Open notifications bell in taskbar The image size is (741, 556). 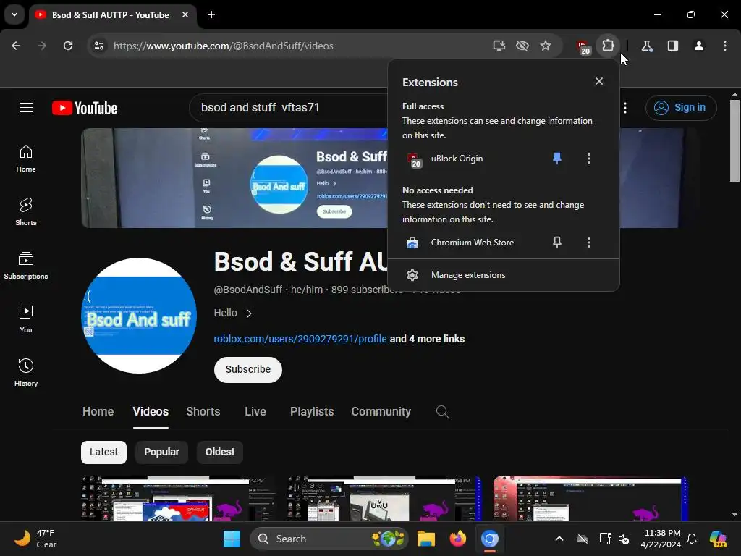click(x=692, y=539)
